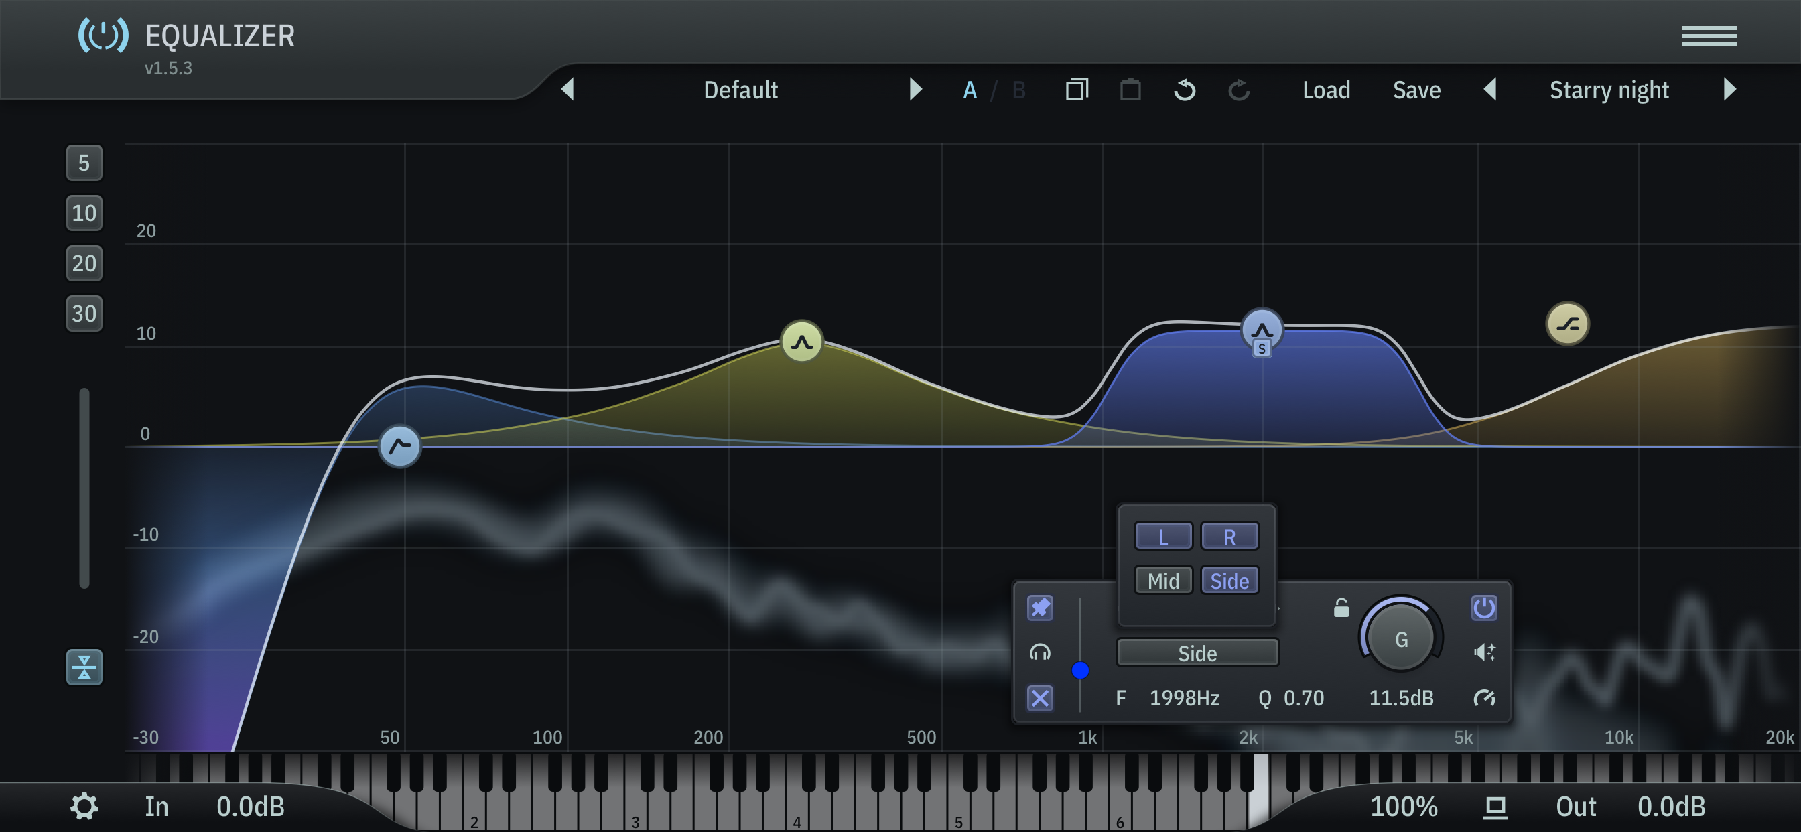Image resolution: width=1801 pixels, height=832 pixels.
Task: Click the speed gauge icon in band panel
Action: (x=1483, y=698)
